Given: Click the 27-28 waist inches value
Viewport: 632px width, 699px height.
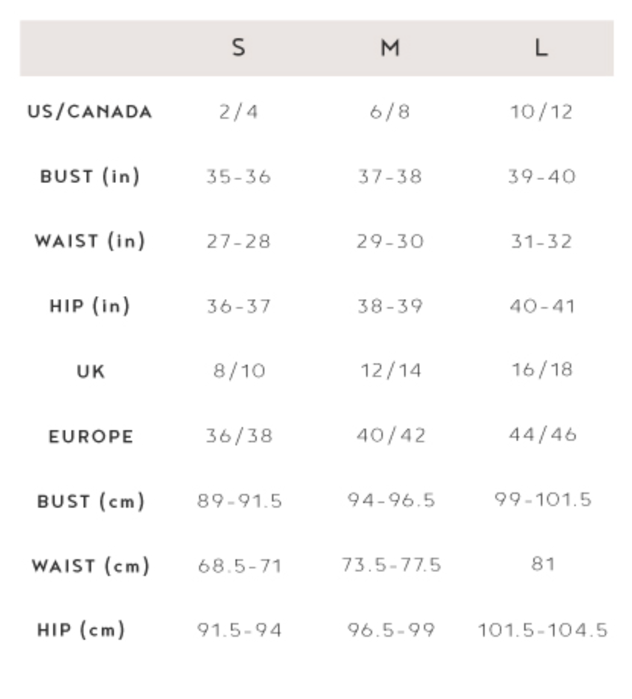Looking at the screenshot, I should [x=238, y=241].
